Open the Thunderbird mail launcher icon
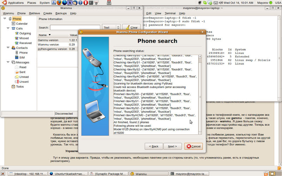282x176 pixels. 75,2
